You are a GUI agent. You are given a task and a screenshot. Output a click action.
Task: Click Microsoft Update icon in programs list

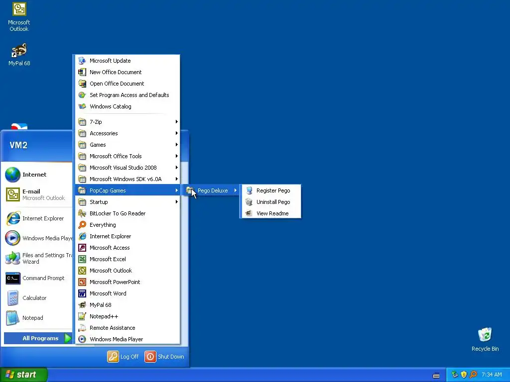tap(82, 61)
